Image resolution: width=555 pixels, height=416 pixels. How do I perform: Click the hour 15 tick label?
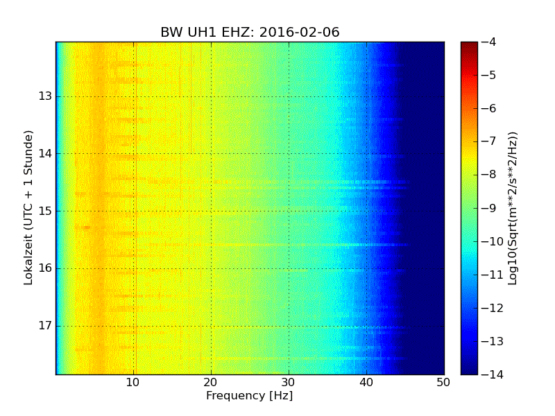coord(45,211)
